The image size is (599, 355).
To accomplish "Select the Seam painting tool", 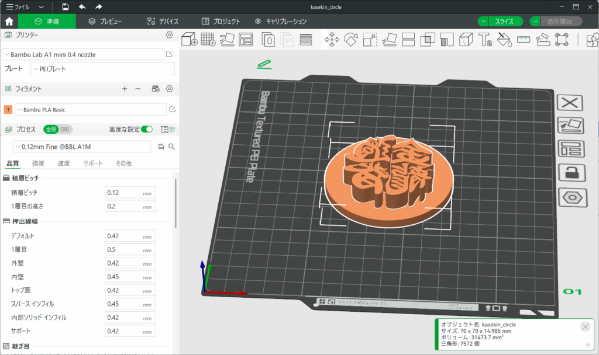I will [x=466, y=39].
